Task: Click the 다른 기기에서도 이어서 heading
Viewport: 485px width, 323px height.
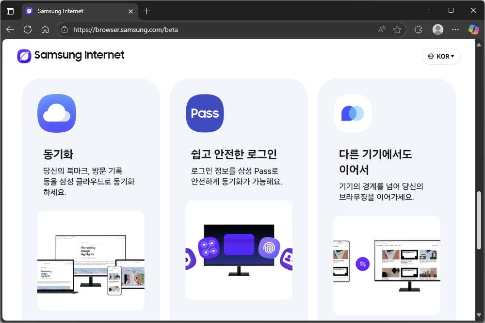Action: pyautogui.click(x=375, y=162)
